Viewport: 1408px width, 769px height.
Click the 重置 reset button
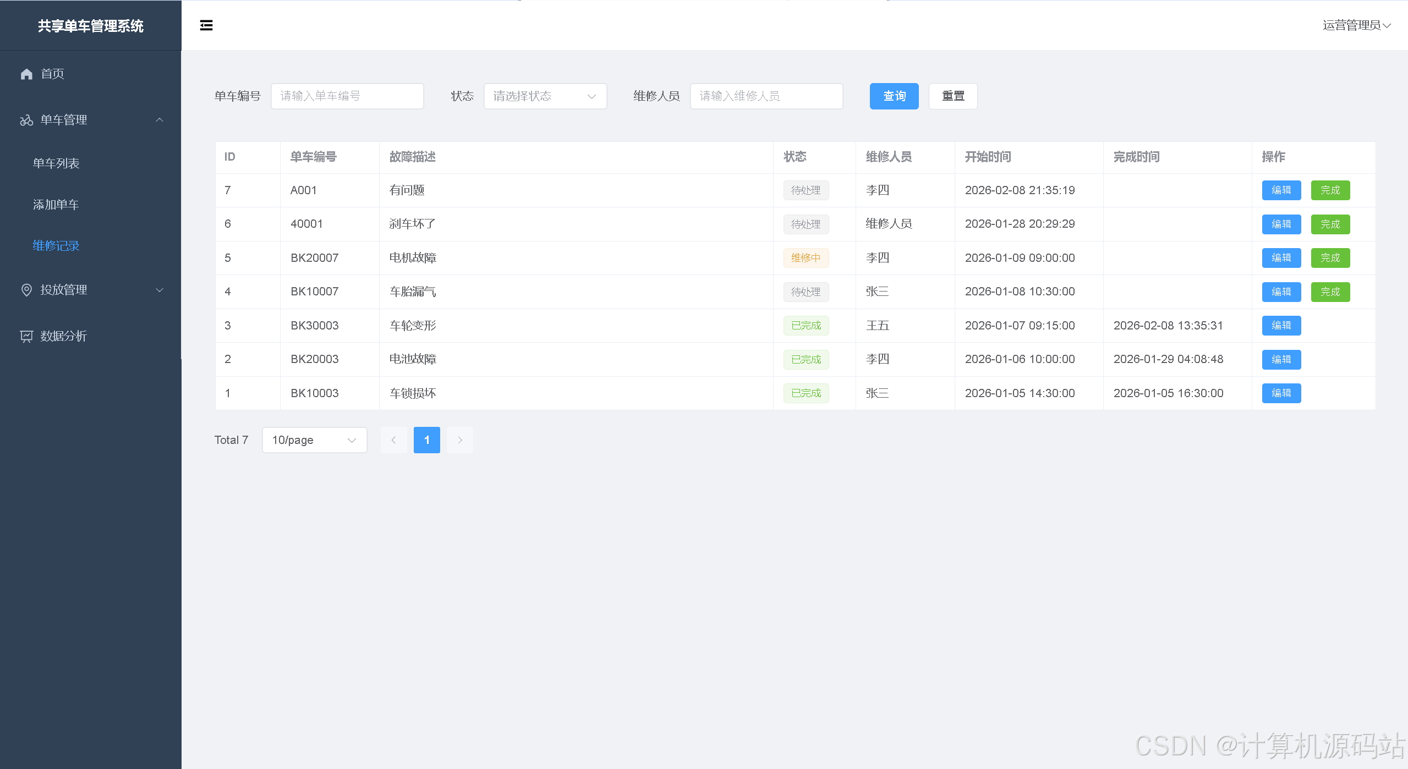(x=952, y=96)
